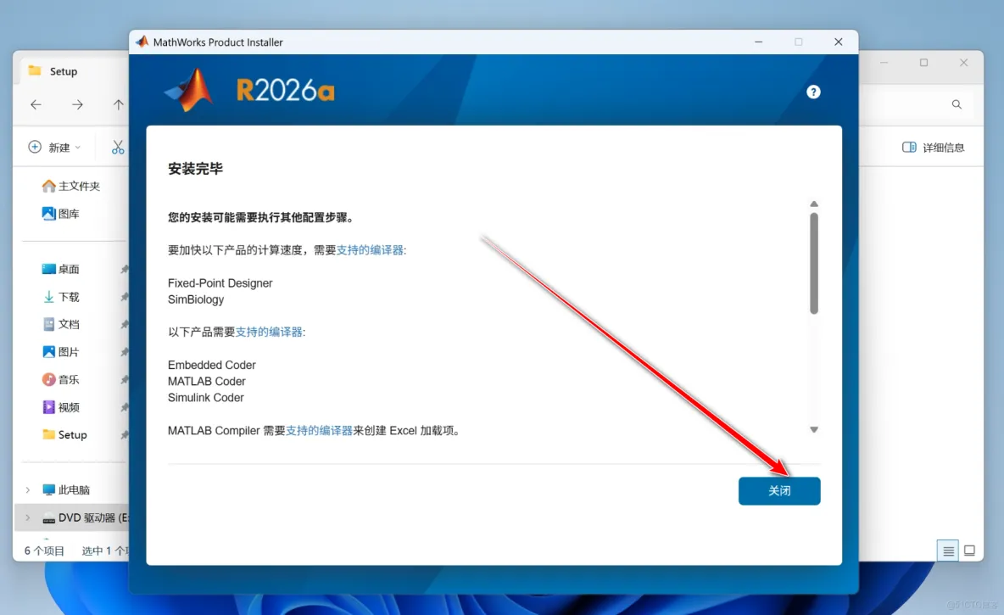Open 支持的编译器 link in the MATLAB Compiler line
The image size is (1004, 615).
319,431
